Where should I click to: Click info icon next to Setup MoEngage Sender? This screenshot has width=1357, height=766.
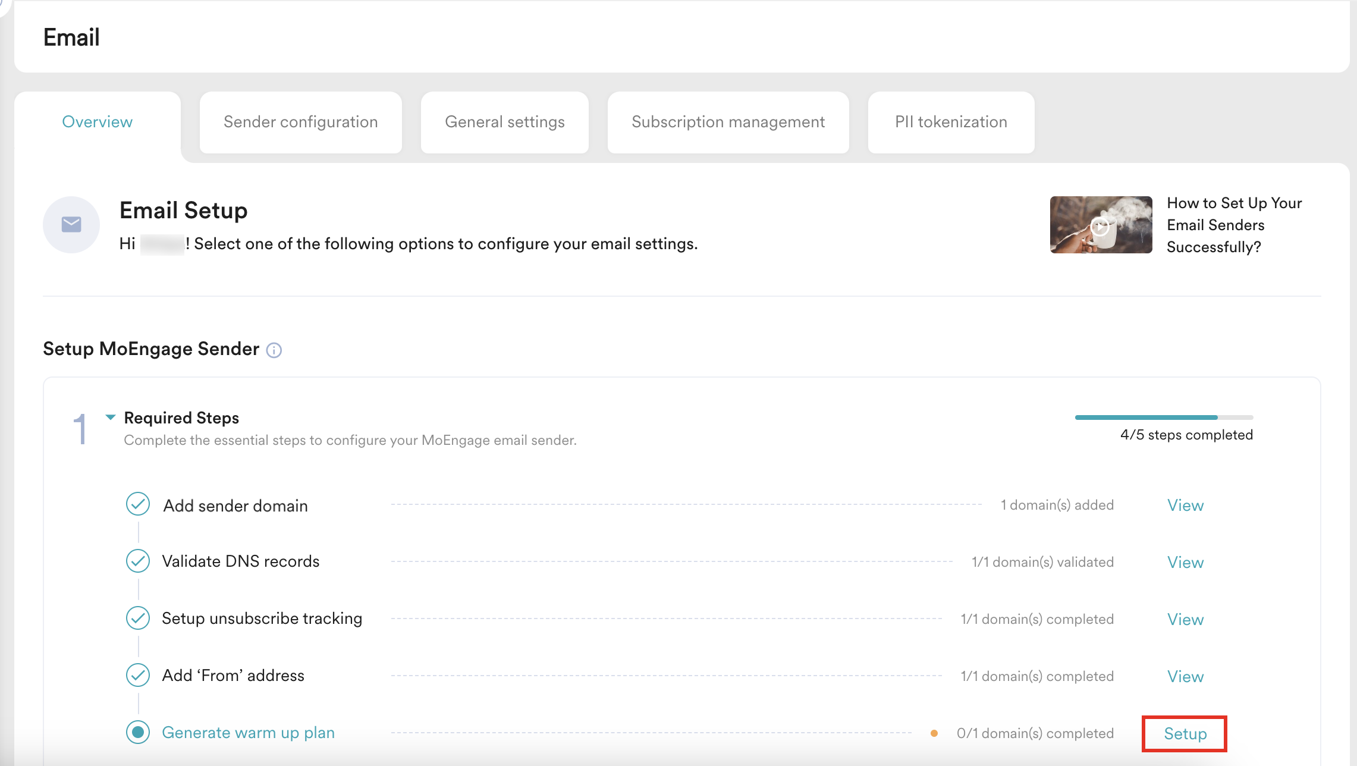pos(274,350)
